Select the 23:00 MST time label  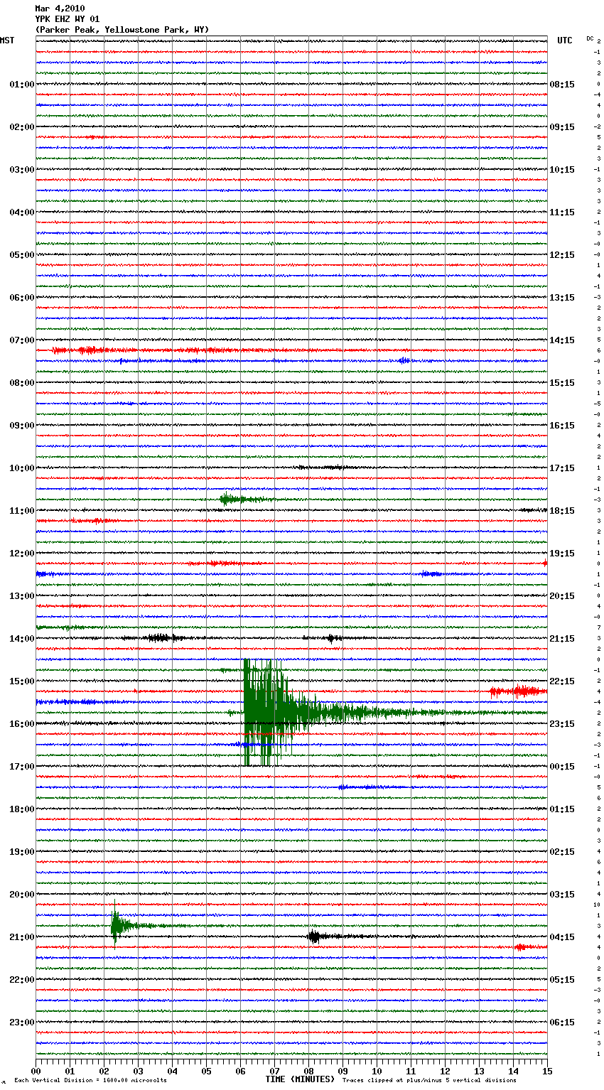pos(22,1022)
